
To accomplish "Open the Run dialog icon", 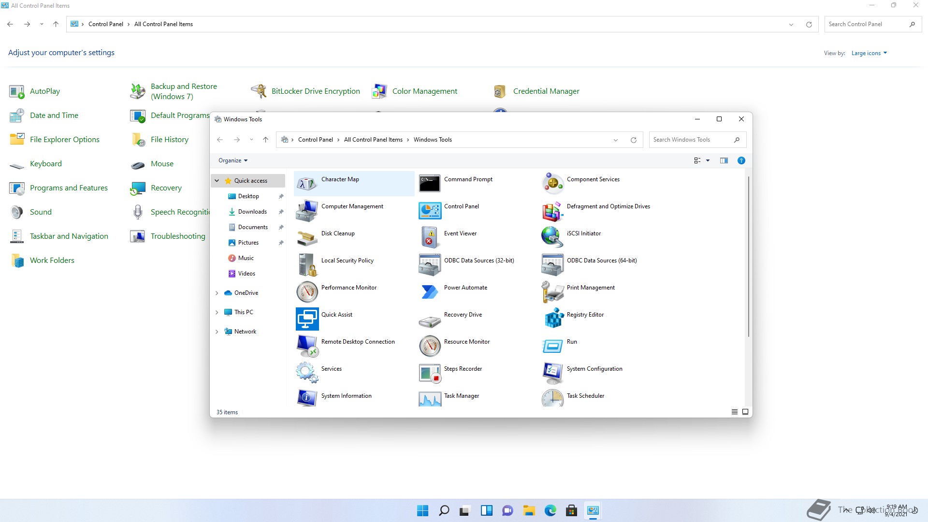I will [x=552, y=346].
